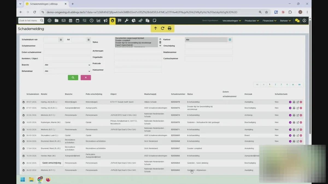
Task: Click the purple arrow icon for claim S2026074
Action: (290, 115)
